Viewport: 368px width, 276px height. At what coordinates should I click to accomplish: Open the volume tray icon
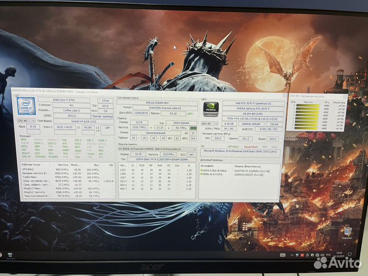(x=322, y=255)
